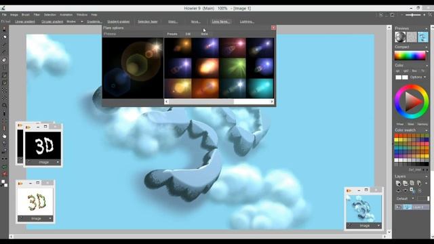Viewport: 434px width, 244px height.
Task: Switch to the Presets tab in Flare options
Action: [172, 34]
